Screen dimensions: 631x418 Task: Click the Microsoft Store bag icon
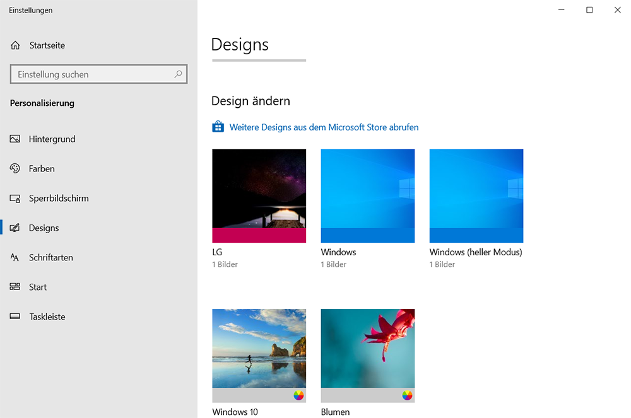[218, 127]
